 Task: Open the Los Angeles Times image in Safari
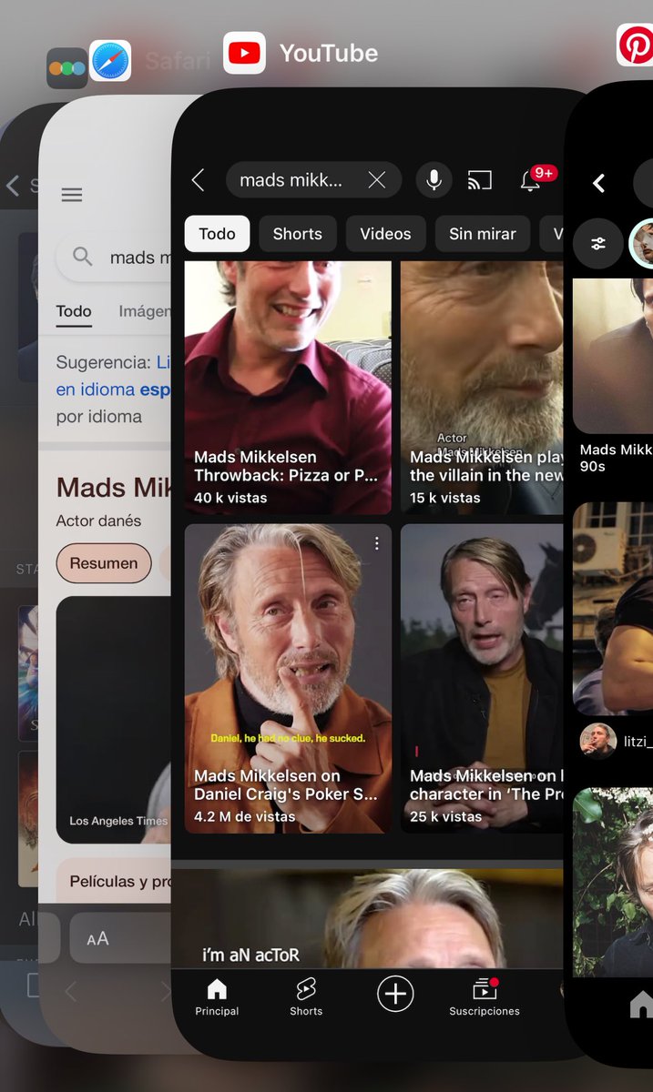(114, 719)
